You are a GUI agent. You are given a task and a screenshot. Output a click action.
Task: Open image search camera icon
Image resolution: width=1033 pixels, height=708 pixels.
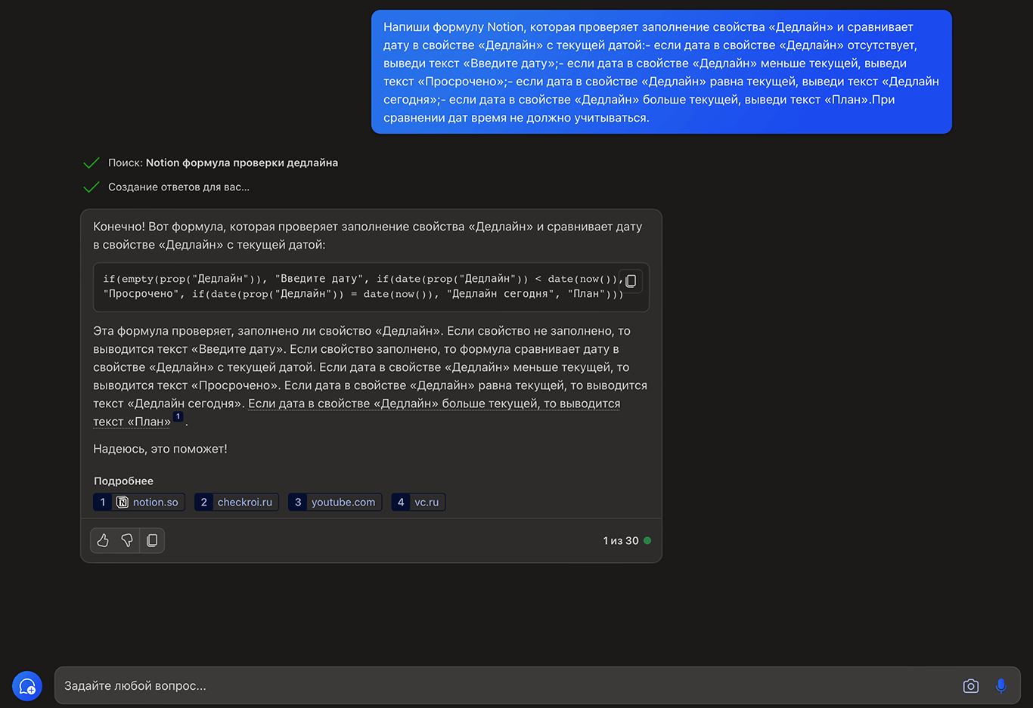[x=971, y=686]
